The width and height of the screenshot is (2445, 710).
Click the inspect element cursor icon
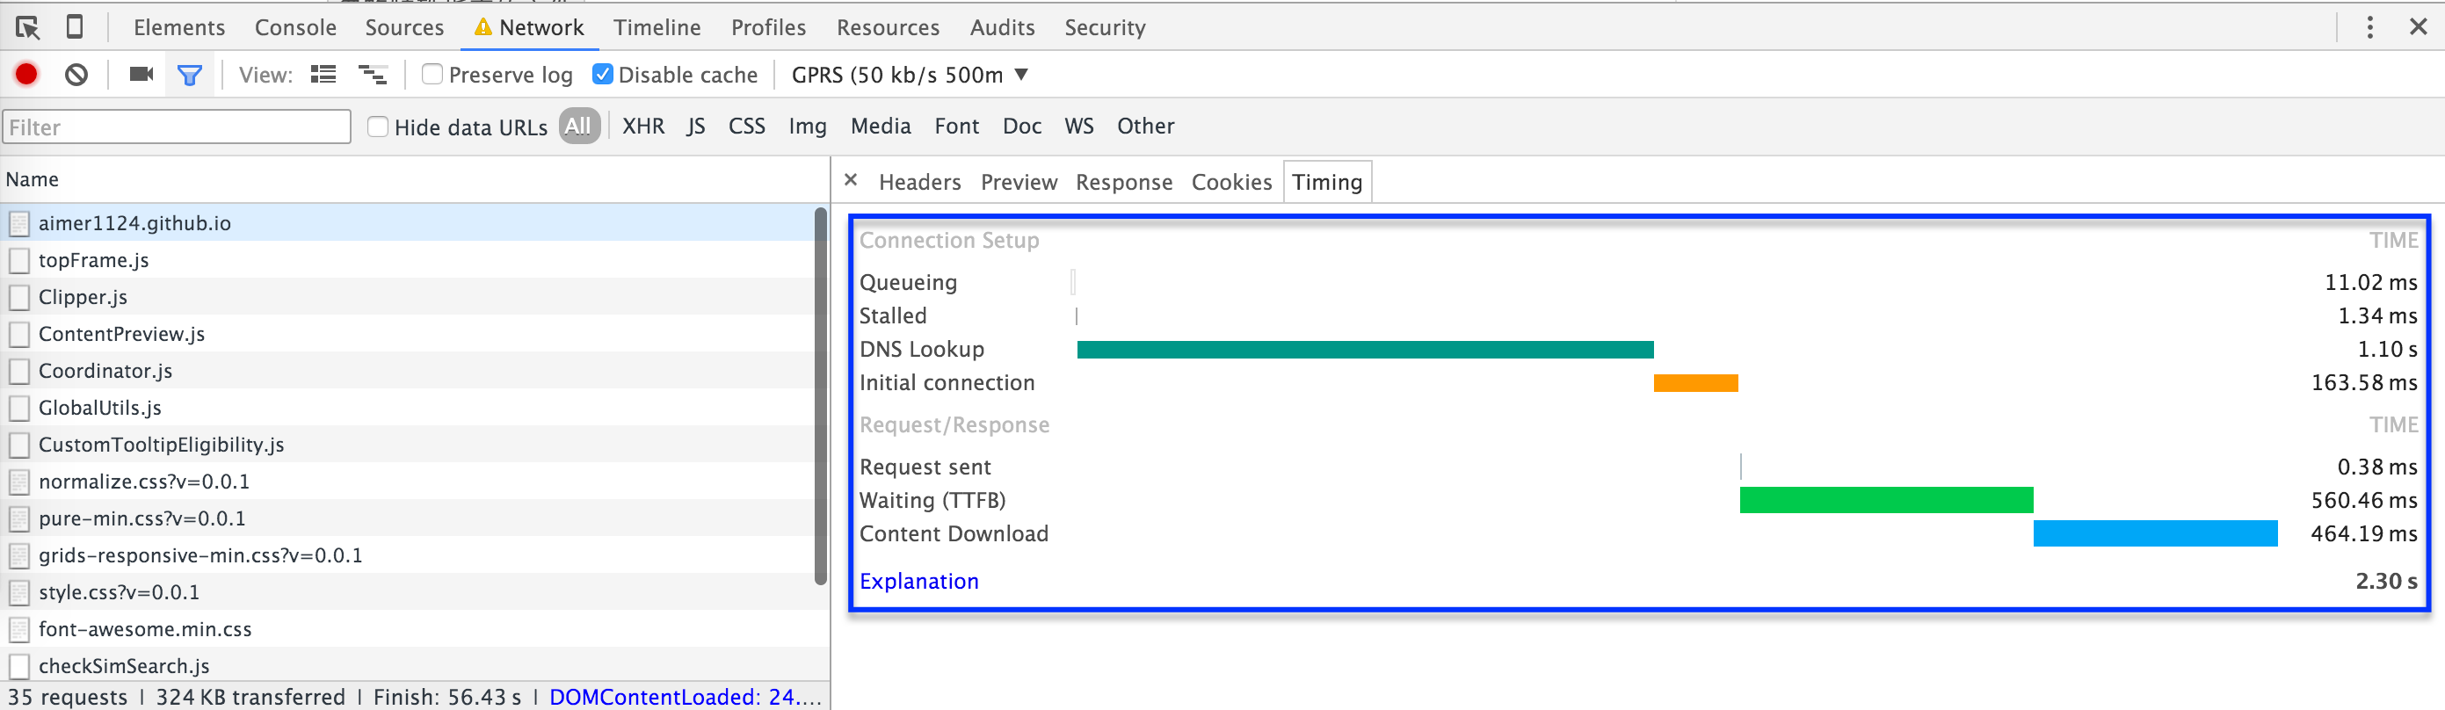[x=27, y=27]
